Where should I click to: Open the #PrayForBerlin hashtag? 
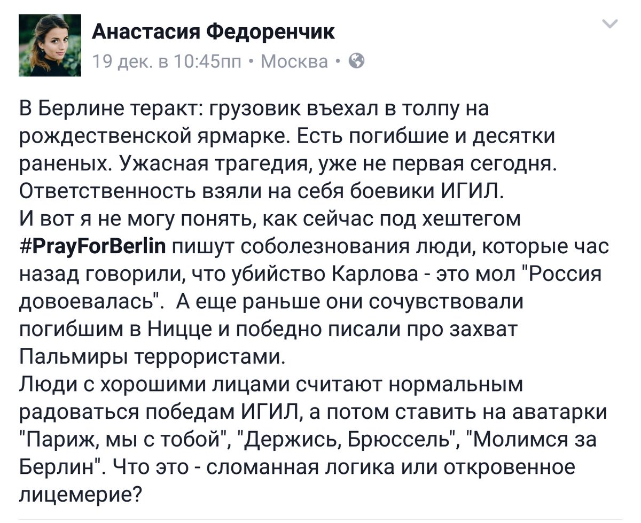(x=93, y=245)
